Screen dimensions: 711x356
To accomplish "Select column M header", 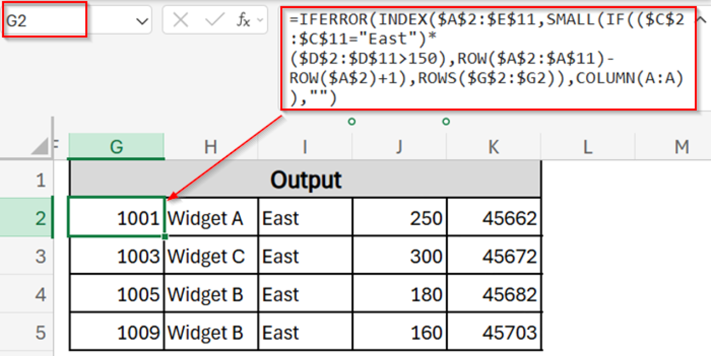I will [x=681, y=146].
